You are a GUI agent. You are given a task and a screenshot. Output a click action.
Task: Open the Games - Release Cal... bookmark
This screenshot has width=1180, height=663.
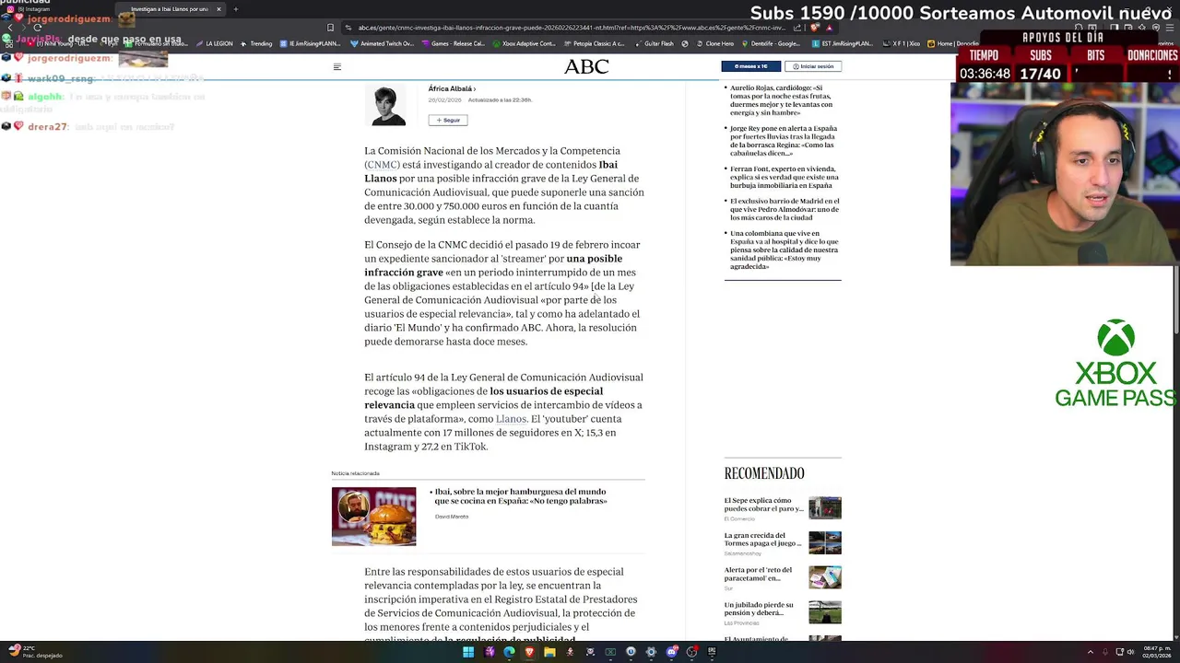click(x=453, y=43)
